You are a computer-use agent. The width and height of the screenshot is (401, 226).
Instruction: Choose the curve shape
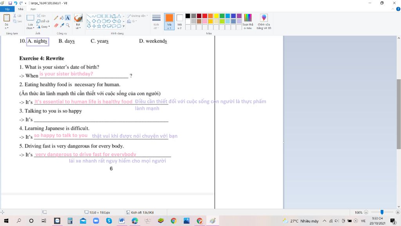(x=94, y=16)
